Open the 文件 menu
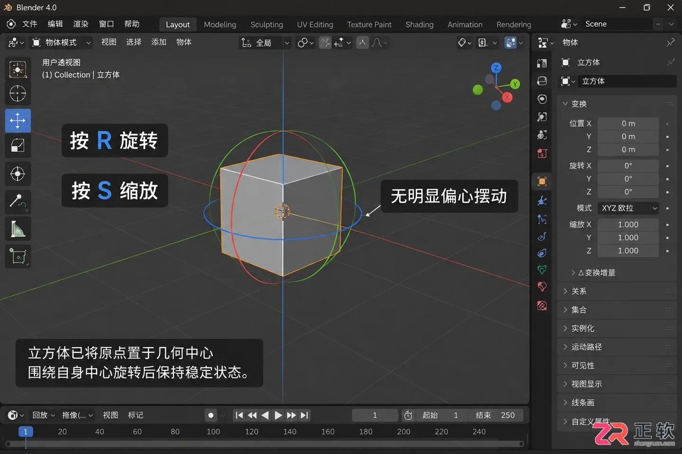 pyautogui.click(x=30, y=24)
